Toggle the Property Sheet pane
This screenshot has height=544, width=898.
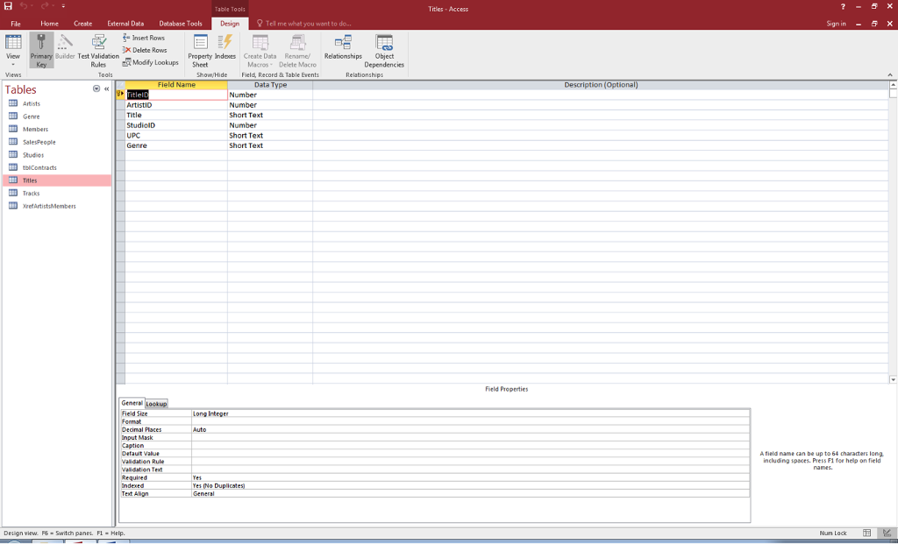[x=200, y=50]
